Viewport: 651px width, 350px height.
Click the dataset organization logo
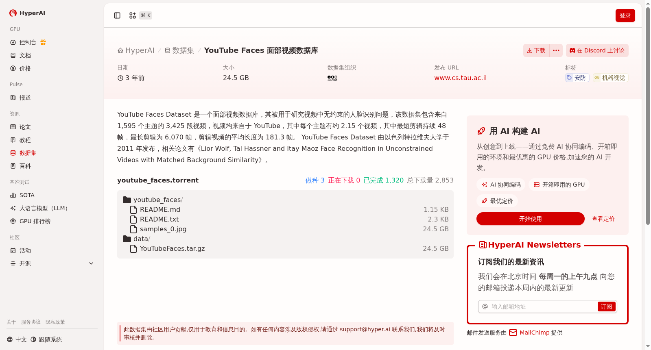point(332,78)
